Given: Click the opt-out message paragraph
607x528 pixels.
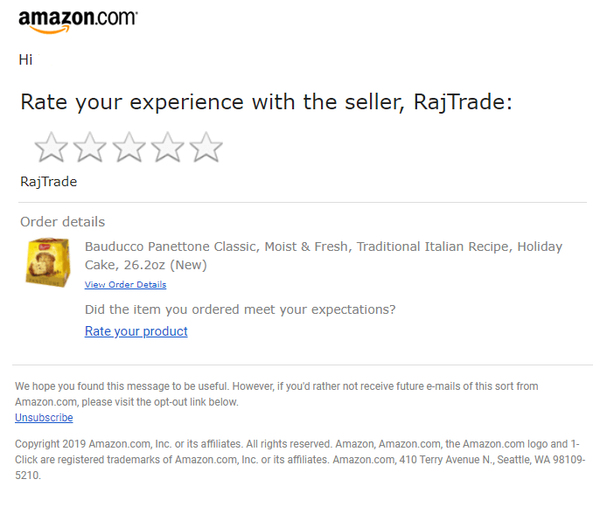Looking at the screenshot, I should coord(276,393).
